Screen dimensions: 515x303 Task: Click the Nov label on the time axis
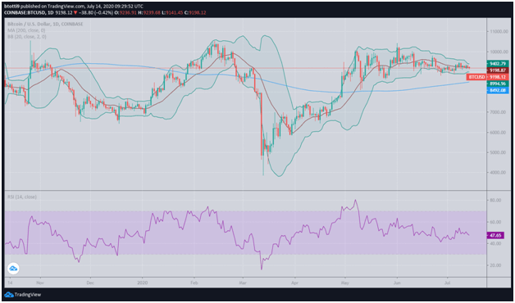[40, 282]
